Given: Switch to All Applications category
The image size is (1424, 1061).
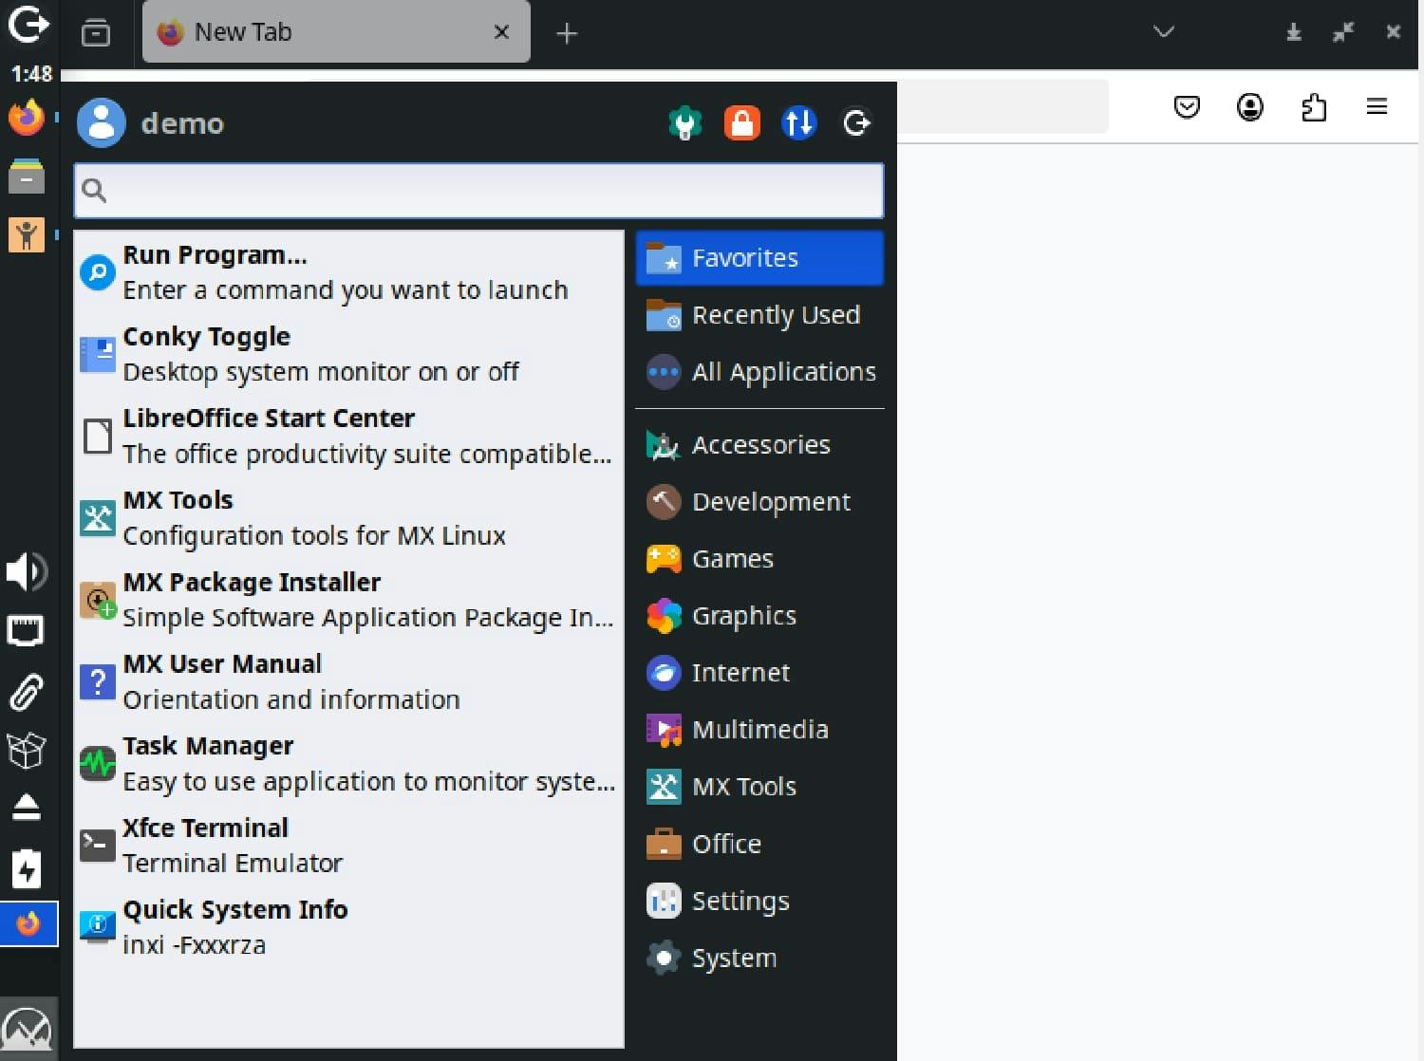Looking at the screenshot, I should (x=759, y=372).
